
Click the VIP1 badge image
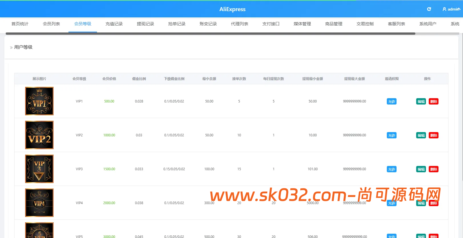click(x=39, y=101)
